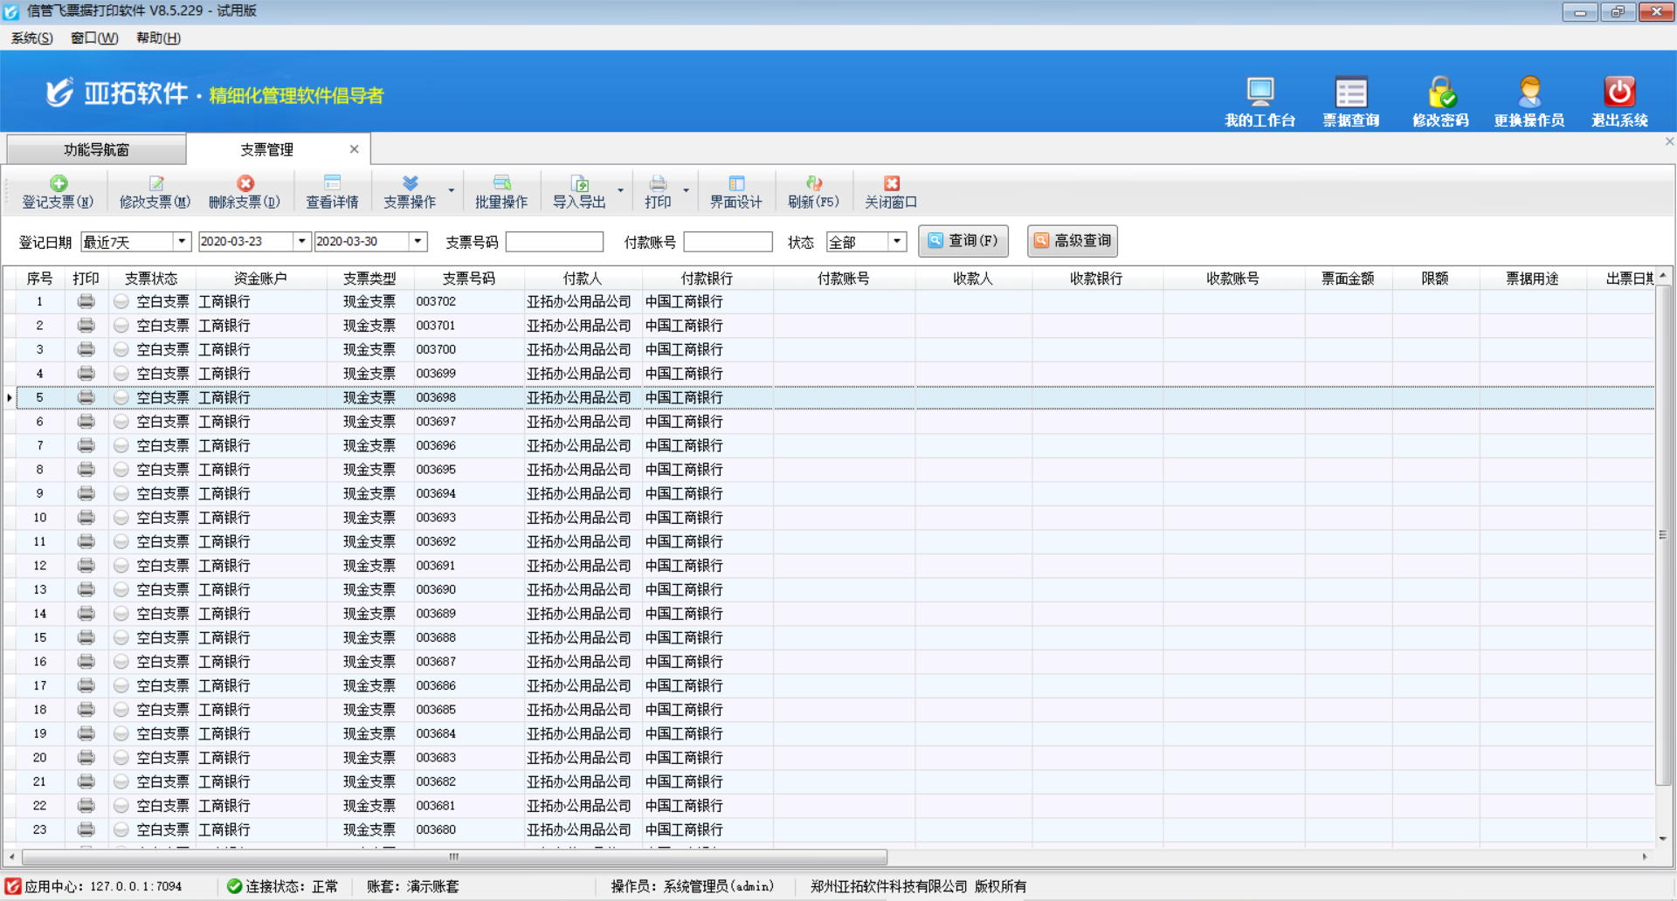Viewport: 1677px width, 901px height.
Task: Click 删除支票(D) toolbar button
Action: tap(245, 192)
